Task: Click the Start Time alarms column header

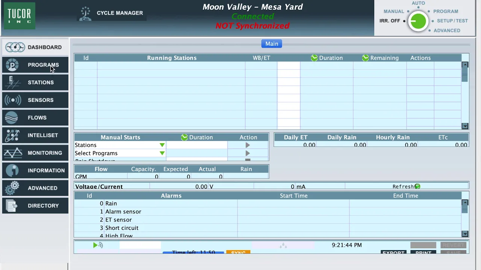Action: pos(293,196)
